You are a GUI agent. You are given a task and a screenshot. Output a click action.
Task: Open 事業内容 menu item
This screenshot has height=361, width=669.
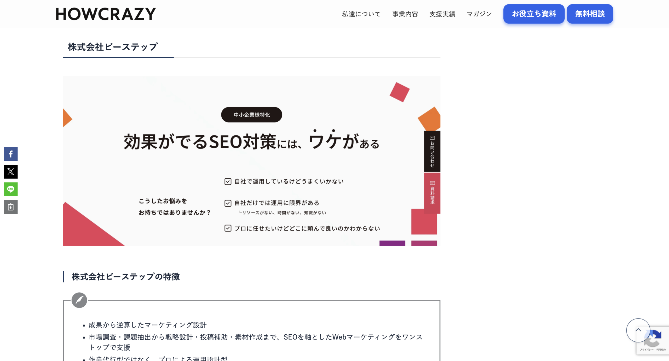pyautogui.click(x=405, y=14)
